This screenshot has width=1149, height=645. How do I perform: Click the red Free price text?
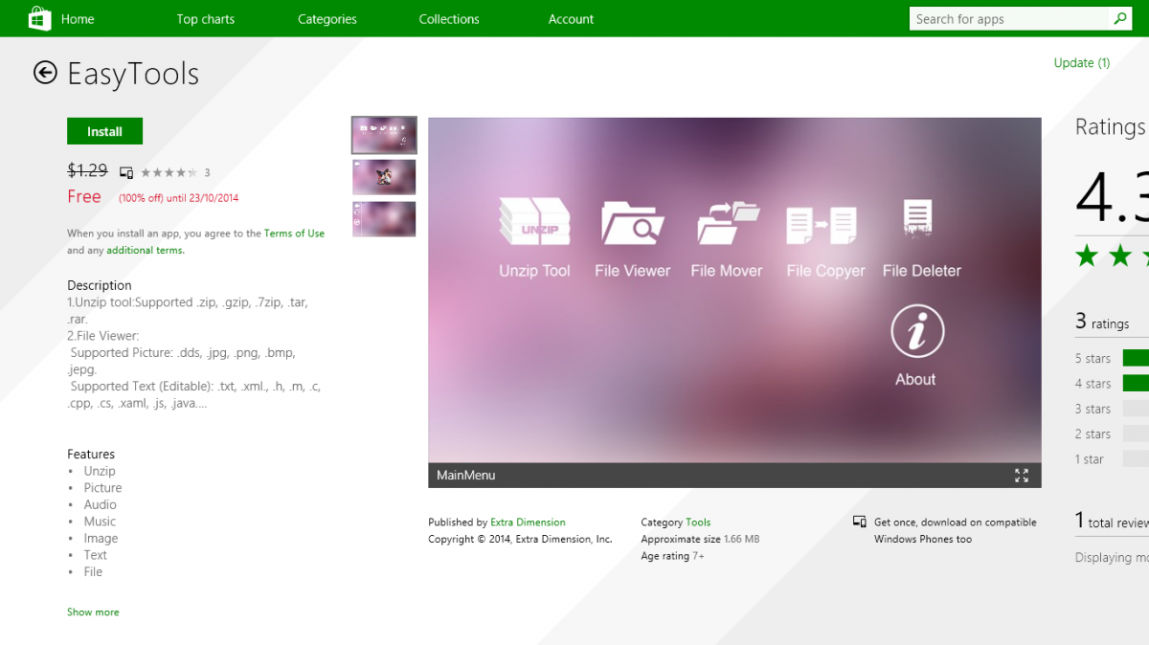pyautogui.click(x=84, y=196)
